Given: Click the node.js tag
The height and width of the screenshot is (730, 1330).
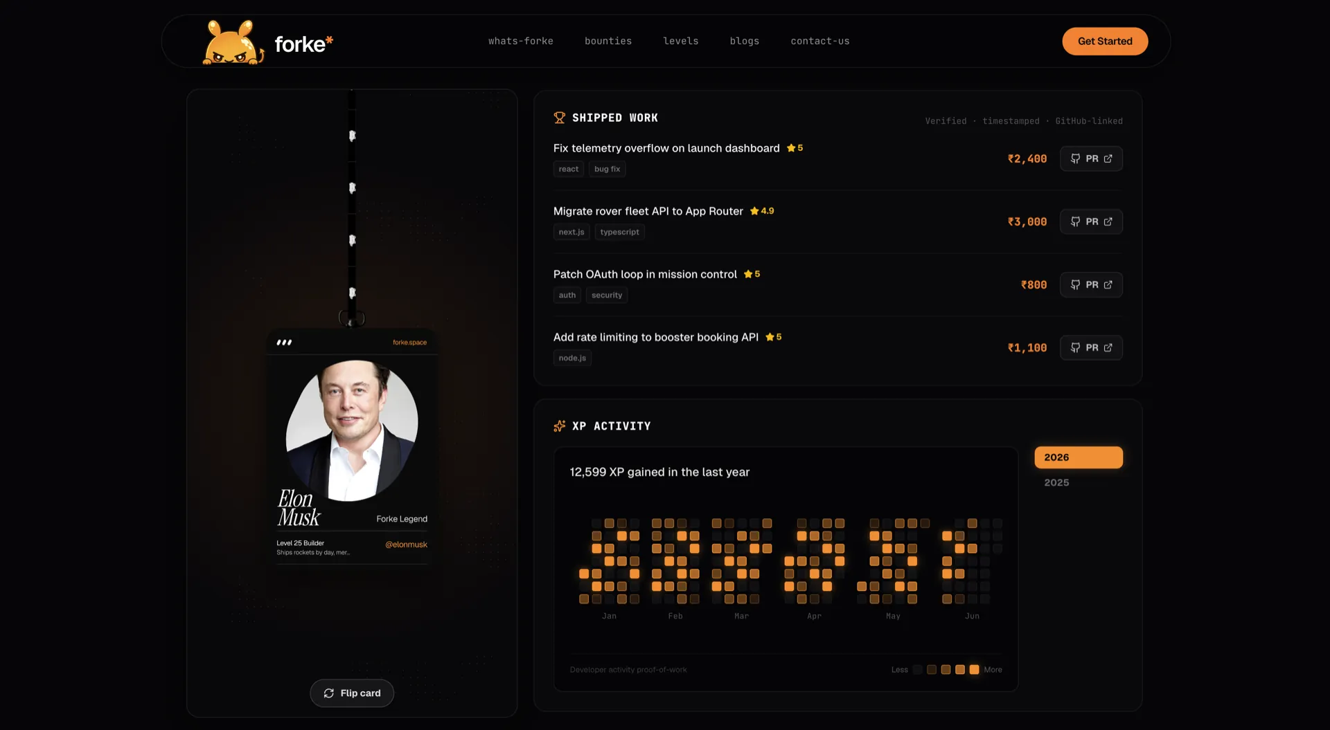Looking at the screenshot, I should [572, 358].
